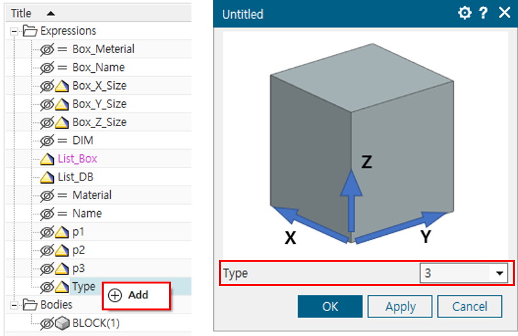
Task: Click the triangle icon beside Box_X_Size
Action: (62, 86)
